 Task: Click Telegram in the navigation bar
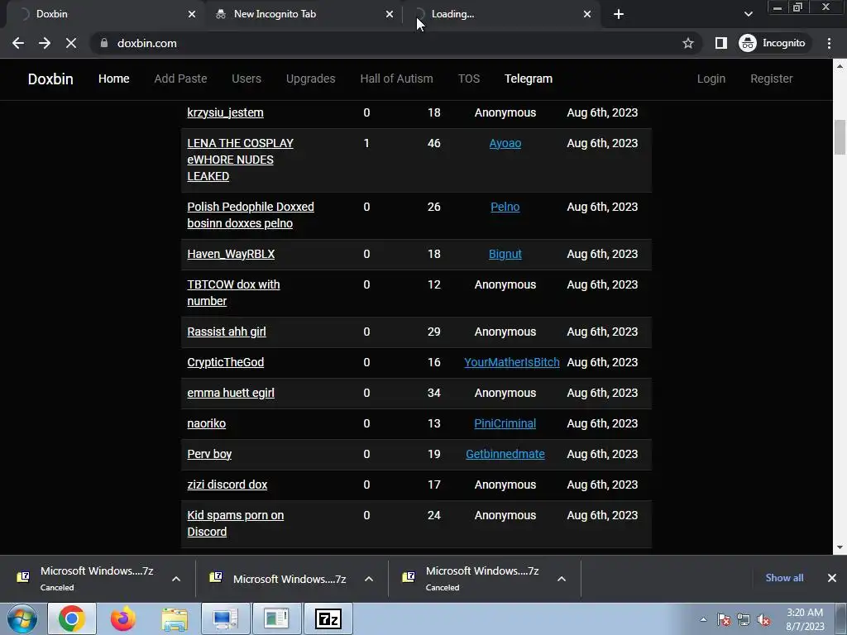(529, 79)
